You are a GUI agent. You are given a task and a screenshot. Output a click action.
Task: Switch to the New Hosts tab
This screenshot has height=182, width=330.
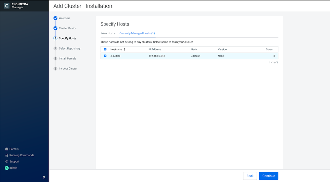pyautogui.click(x=108, y=33)
